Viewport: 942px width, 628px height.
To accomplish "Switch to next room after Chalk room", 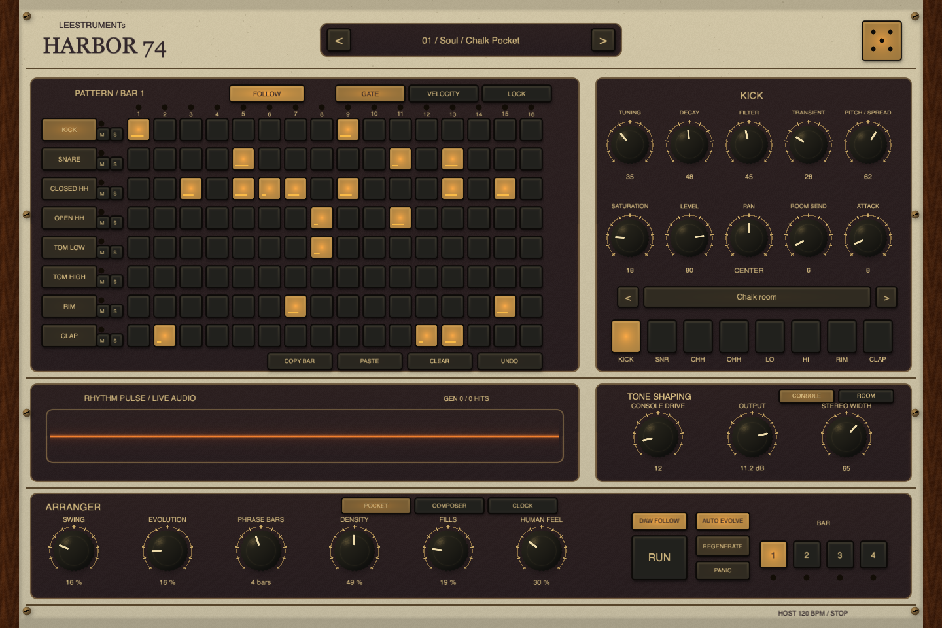I will click(x=886, y=298).
